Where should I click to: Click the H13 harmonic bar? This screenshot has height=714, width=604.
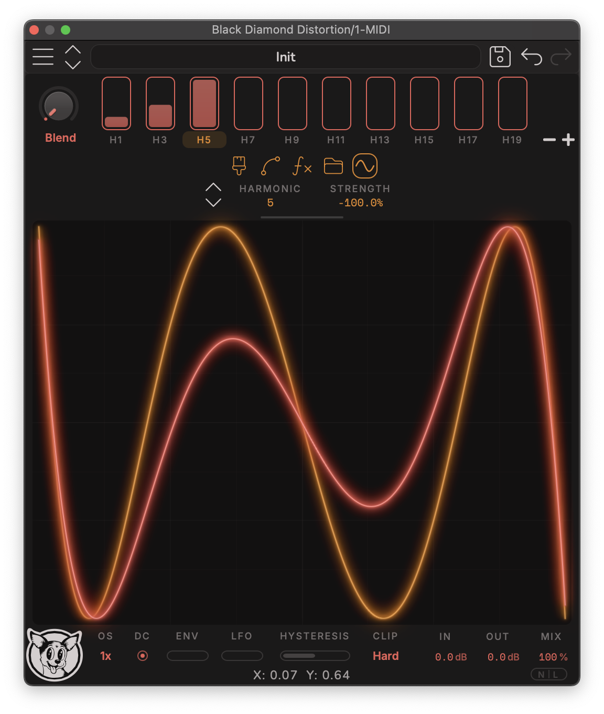(x=381, y=103)
